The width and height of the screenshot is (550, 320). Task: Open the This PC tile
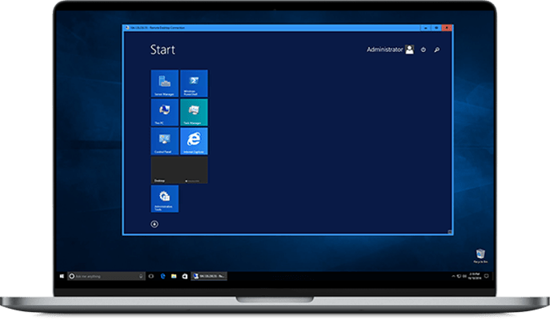tap(165, 112)
